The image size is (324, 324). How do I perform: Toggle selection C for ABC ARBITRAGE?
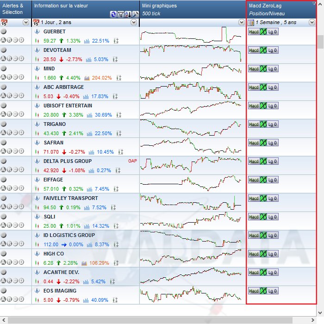(15, 96)
